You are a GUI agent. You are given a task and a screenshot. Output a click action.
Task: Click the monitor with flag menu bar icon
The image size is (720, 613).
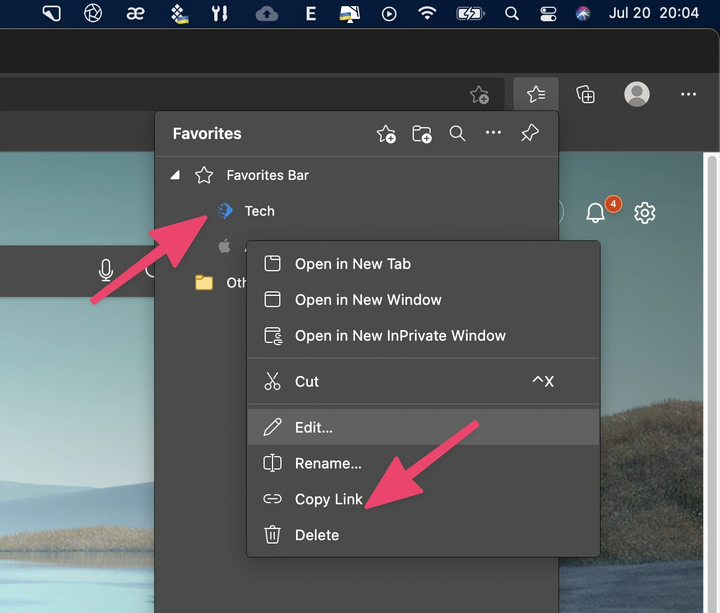(x=349, y=13)
